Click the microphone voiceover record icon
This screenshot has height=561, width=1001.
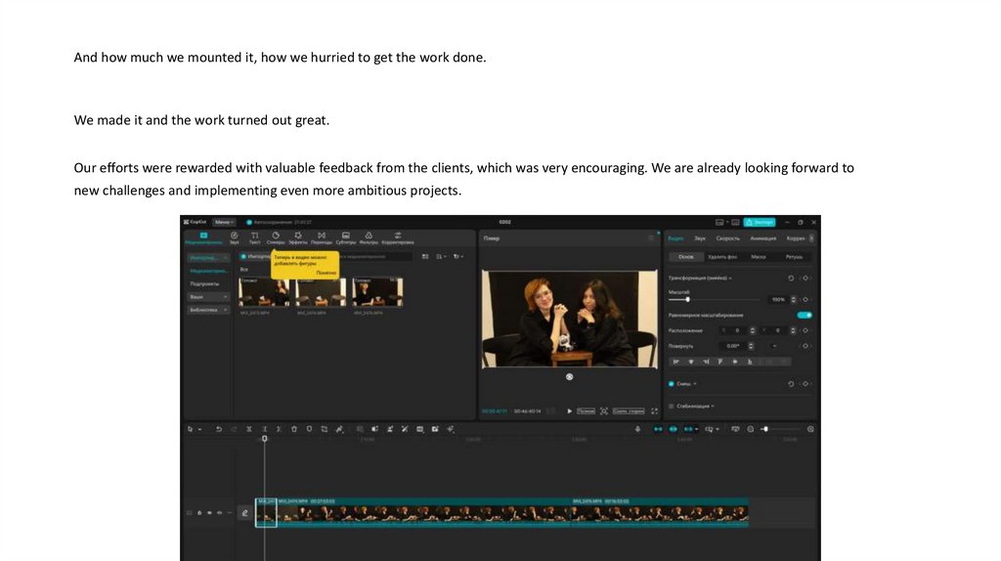pos(637,429)
